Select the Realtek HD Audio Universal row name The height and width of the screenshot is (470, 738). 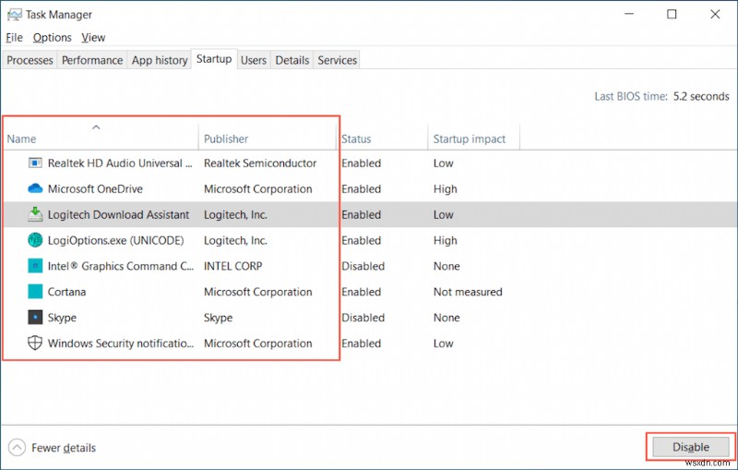pyautogui.click(x=120, y=163)
